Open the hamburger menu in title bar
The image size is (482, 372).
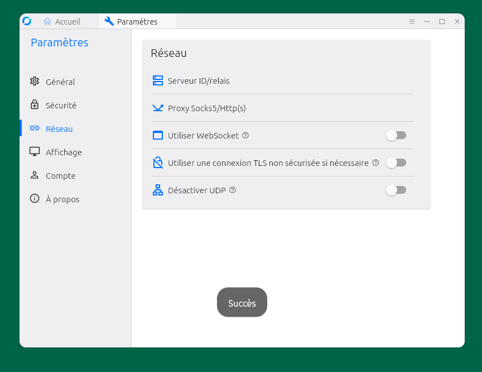[412, 21]
